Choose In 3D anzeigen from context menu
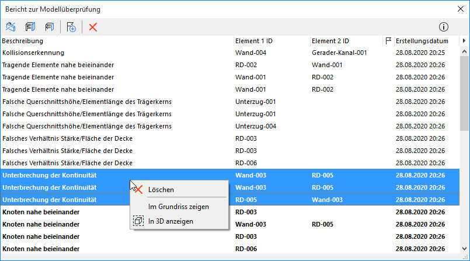The height and width of the screenshot is (261, 470). coord(170,221)
